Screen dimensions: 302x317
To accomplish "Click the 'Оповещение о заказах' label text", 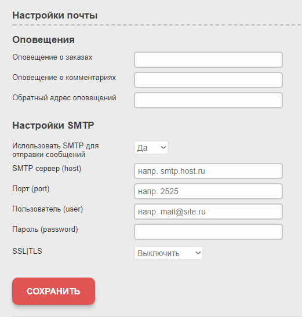I will coord(52,57).
